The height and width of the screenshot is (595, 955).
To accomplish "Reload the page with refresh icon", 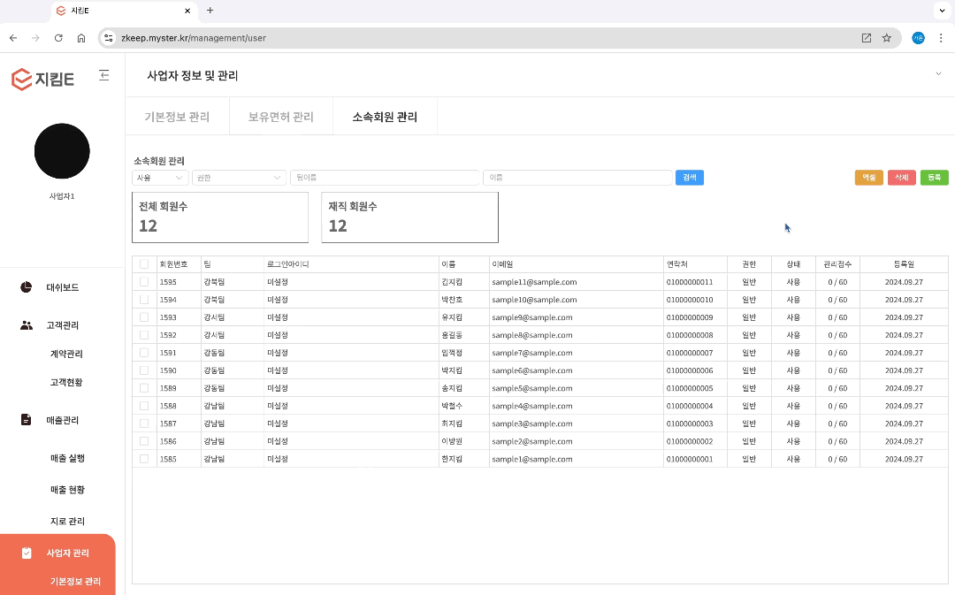I will [58, 38].
